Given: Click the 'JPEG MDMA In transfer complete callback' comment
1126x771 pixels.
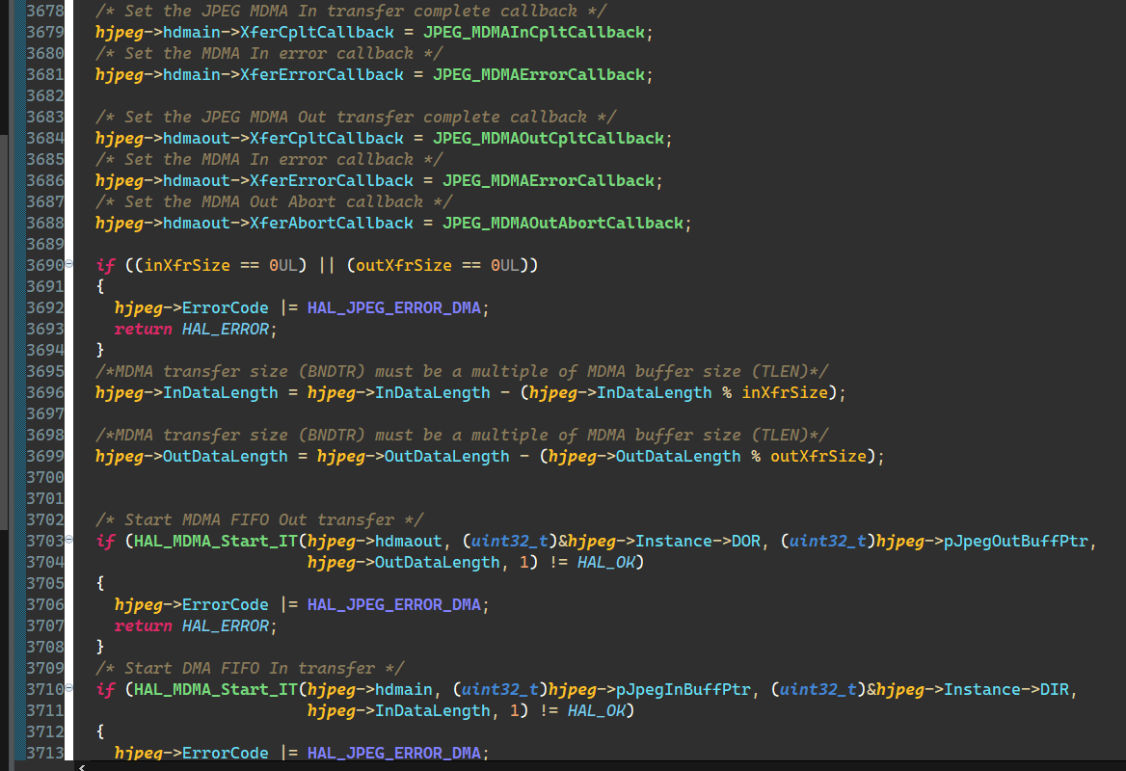Looking at the screenshot, I should click(351, 12).
